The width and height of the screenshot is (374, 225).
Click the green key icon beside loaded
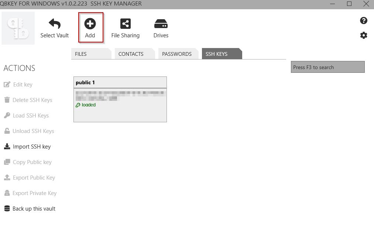click(x=78, y=105)
